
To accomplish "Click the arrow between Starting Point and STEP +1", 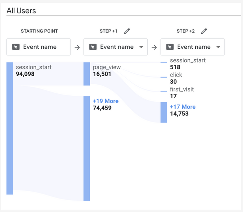I will click(x=77, y=47).
